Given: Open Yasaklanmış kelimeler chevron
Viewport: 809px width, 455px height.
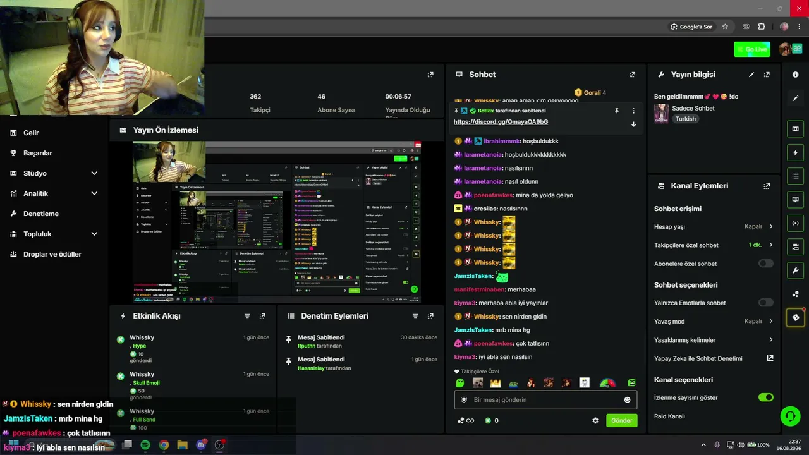Looking at the screenshot, I should click(x=770, y=340).
